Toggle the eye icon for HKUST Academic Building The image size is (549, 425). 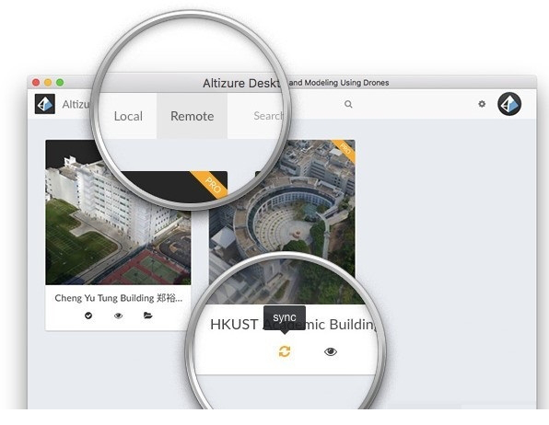(331, 351)
